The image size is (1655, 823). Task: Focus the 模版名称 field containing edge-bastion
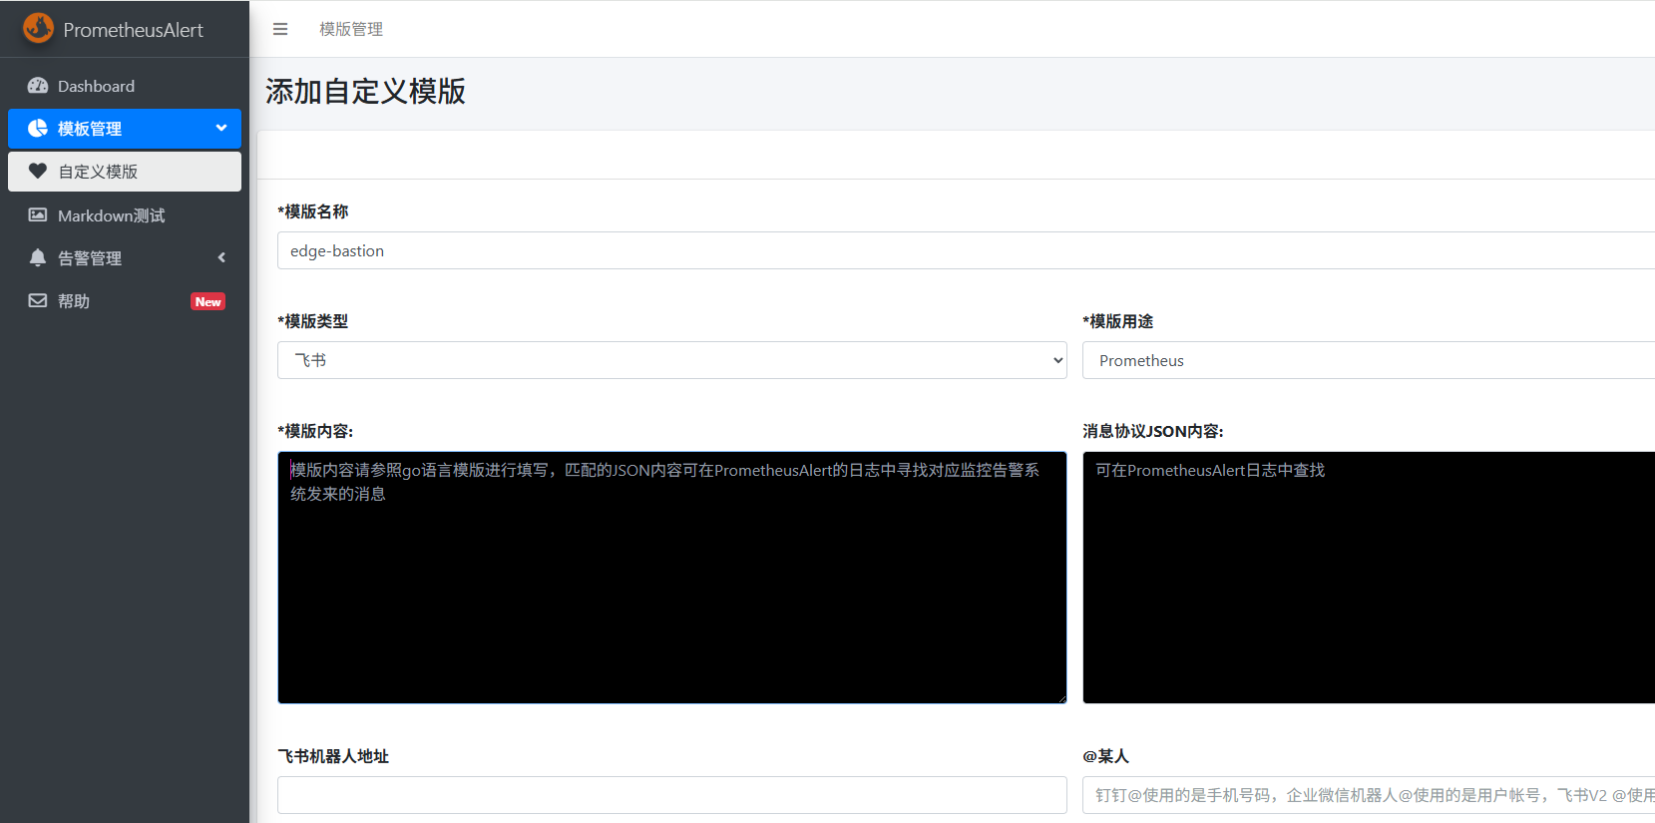pyautogui.click(x=966, y=250)
